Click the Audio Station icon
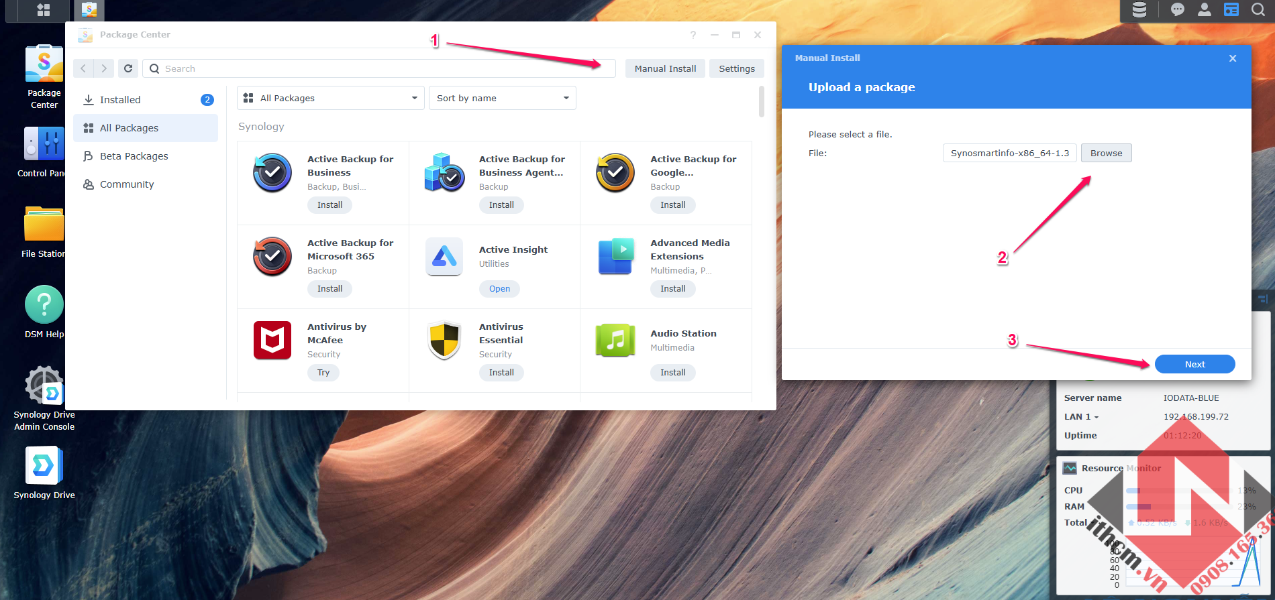Image resolution: width=1275 pixels, height=600 pixels. pos(615,341)
